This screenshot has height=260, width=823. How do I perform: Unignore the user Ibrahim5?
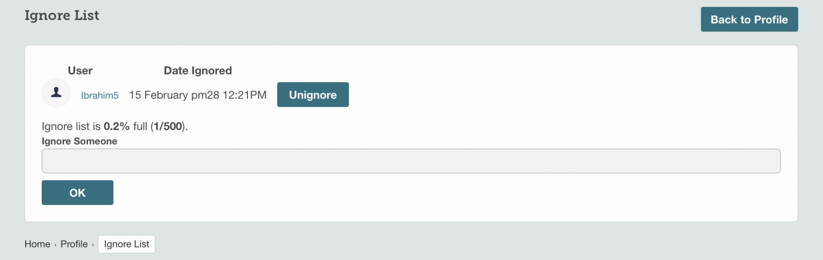tap(313, 95)
